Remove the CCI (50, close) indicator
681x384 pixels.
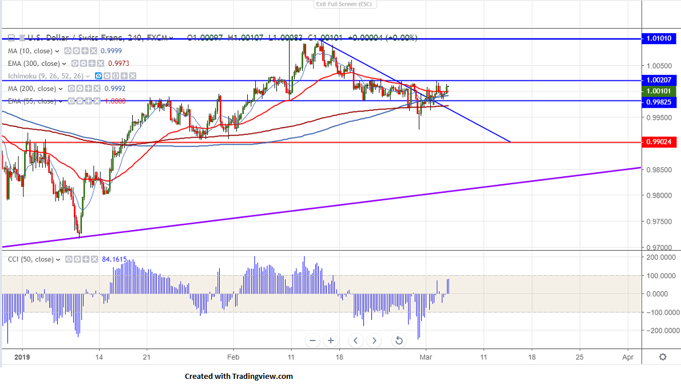point(94,259)
